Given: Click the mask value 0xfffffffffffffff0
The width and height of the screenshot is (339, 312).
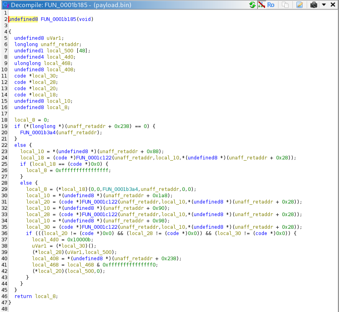Looking at the screenshot, I should tap(129, 265).
